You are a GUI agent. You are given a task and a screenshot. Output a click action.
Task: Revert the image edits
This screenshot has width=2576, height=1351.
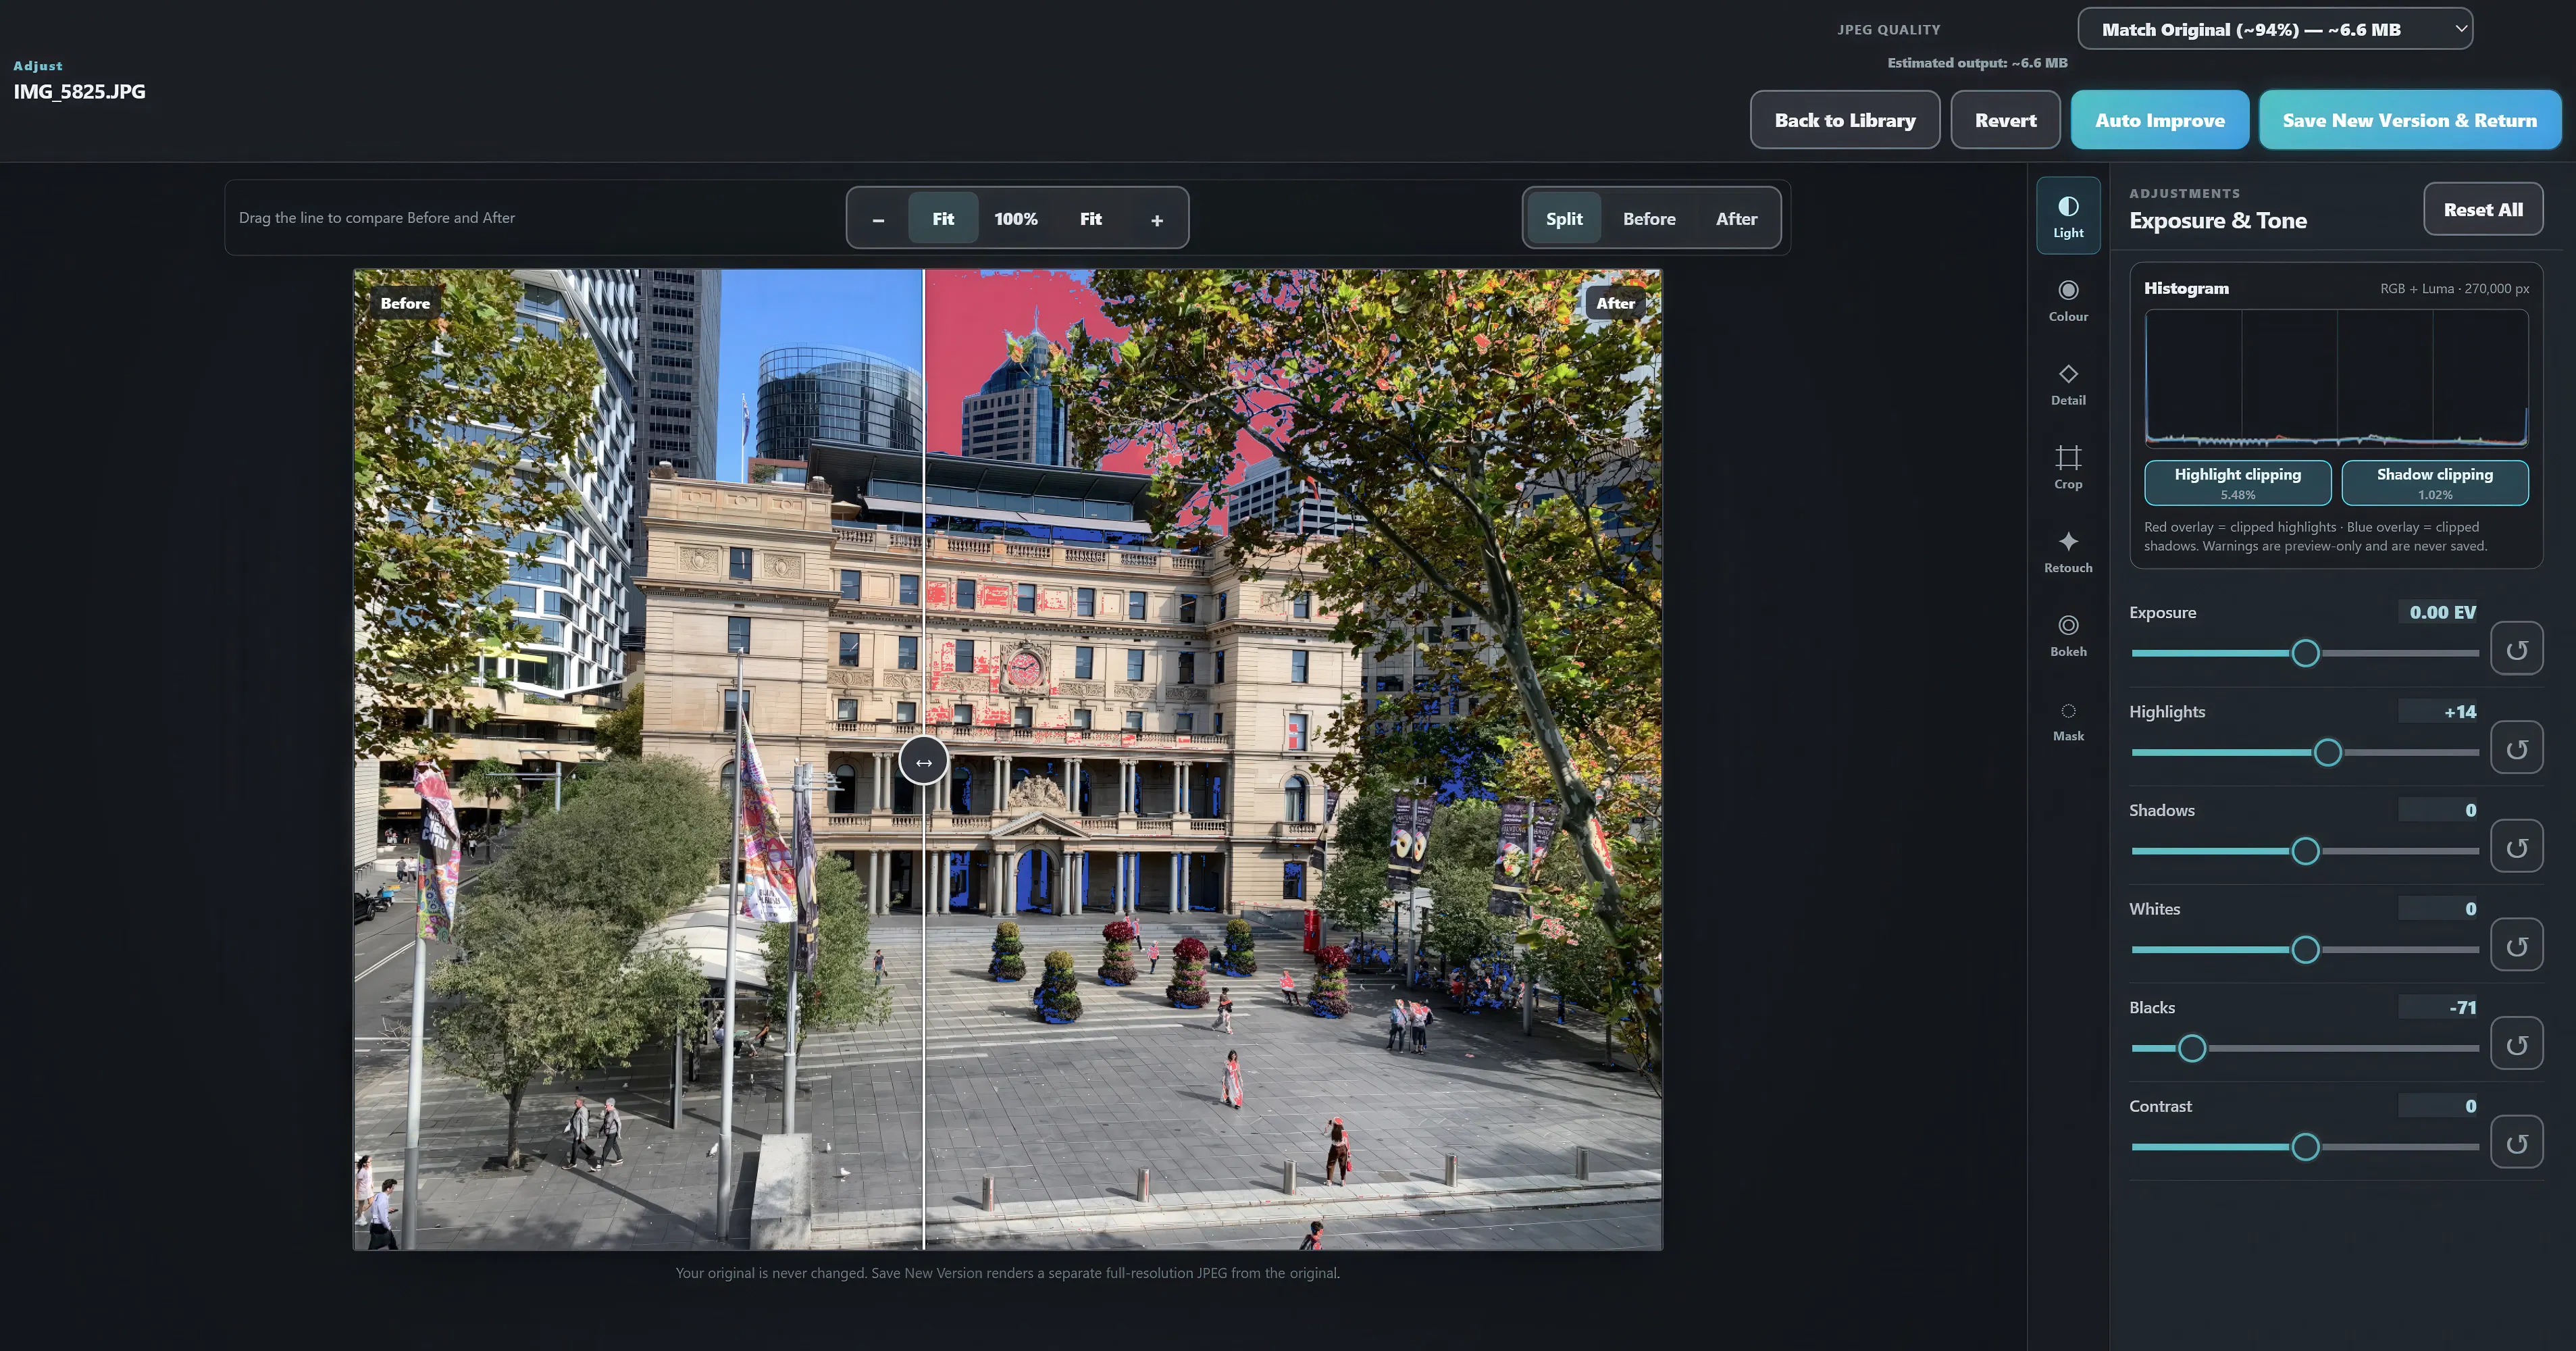point(2005,120)
